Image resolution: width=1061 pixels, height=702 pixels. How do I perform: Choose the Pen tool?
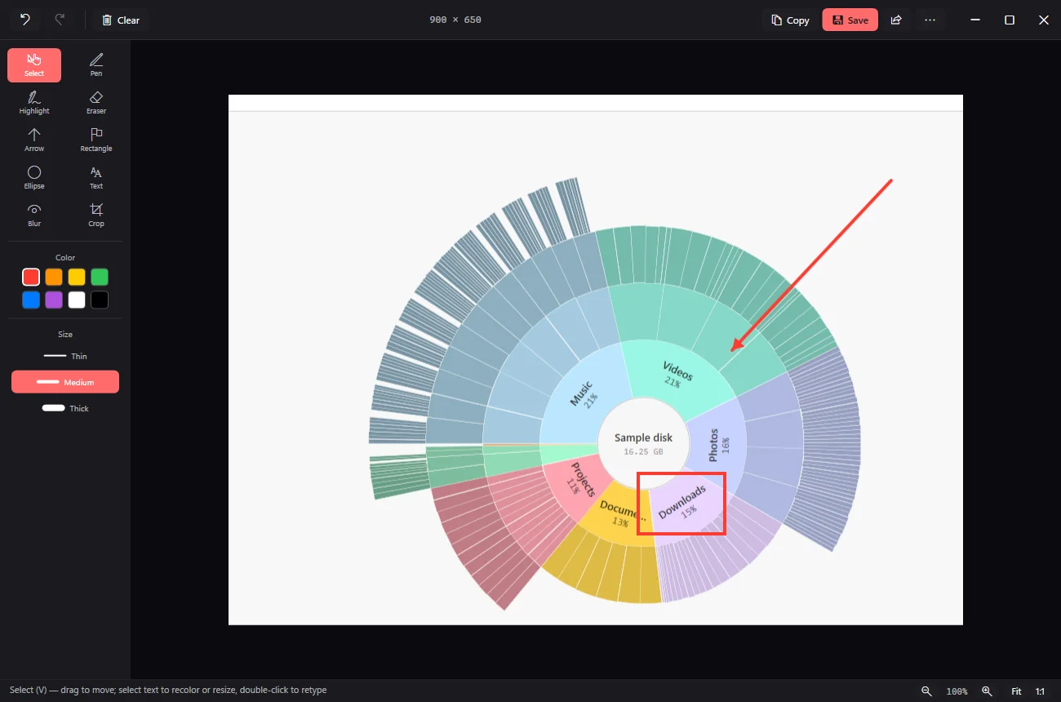coord(96,65)
